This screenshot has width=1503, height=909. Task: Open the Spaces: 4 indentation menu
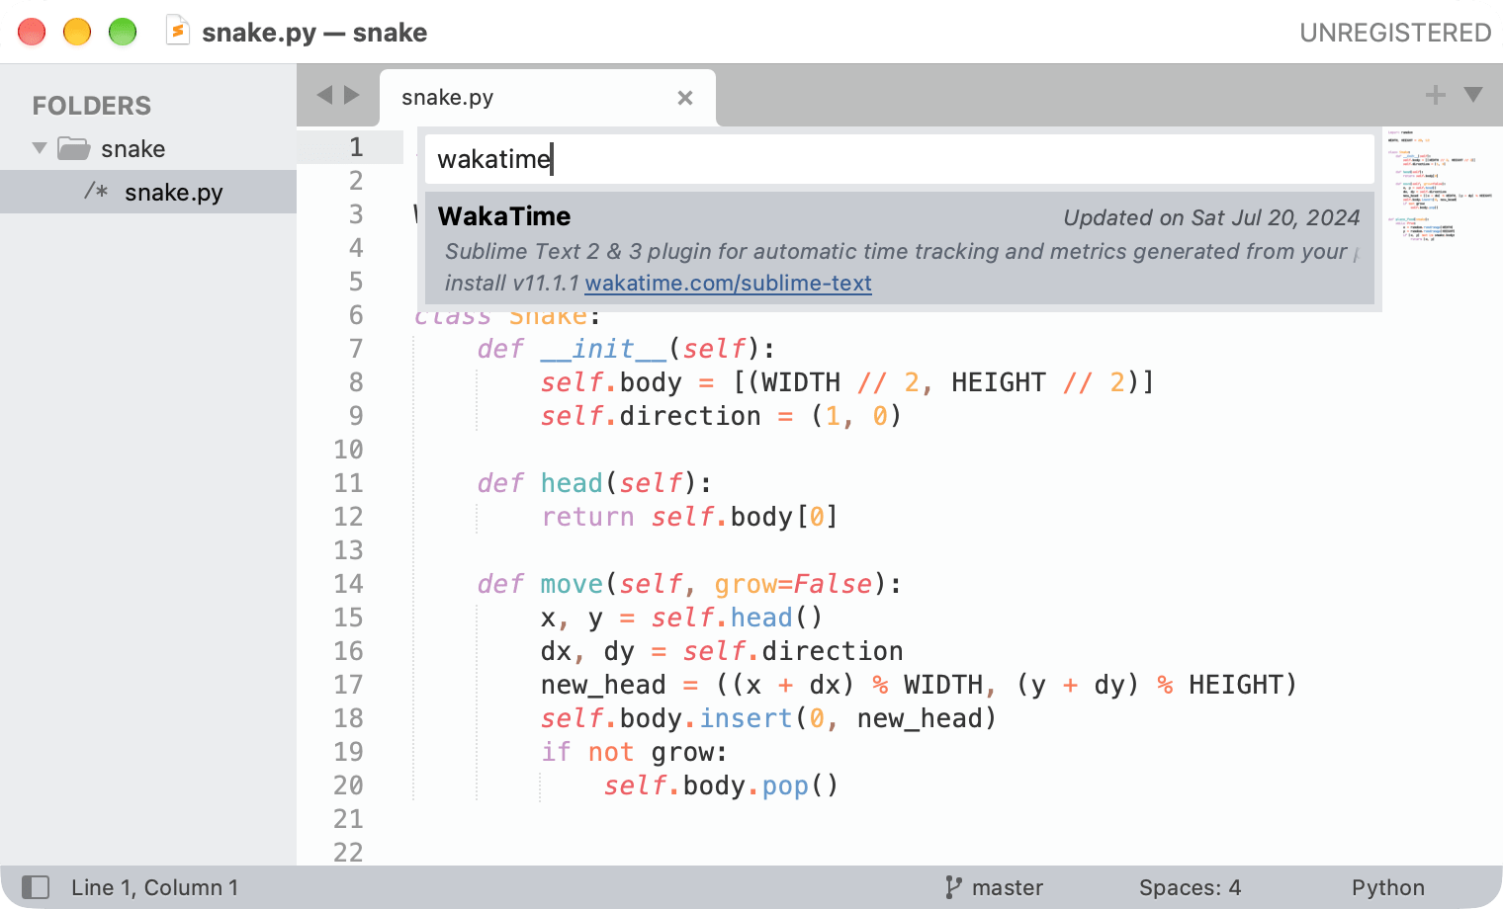[x=1190, y=887]
